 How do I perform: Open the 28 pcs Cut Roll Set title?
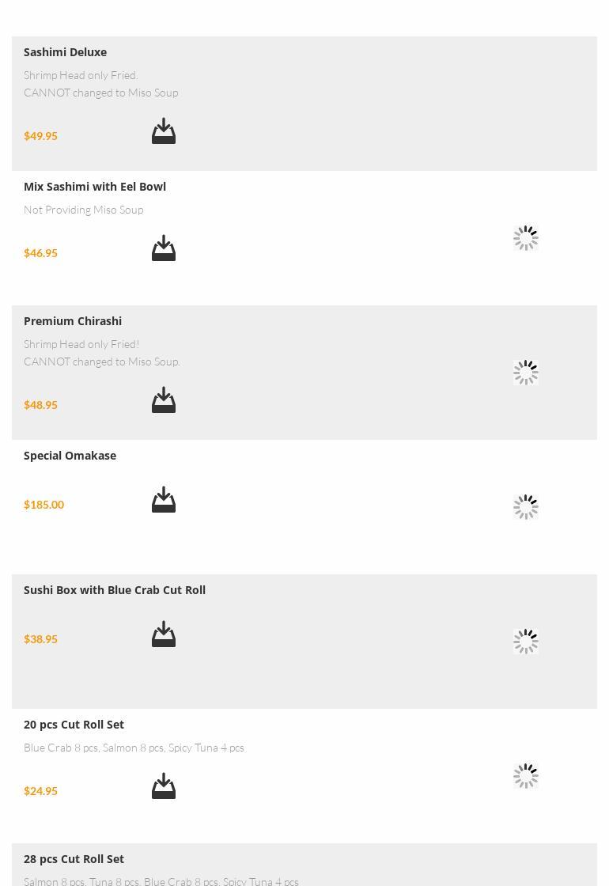74,859
